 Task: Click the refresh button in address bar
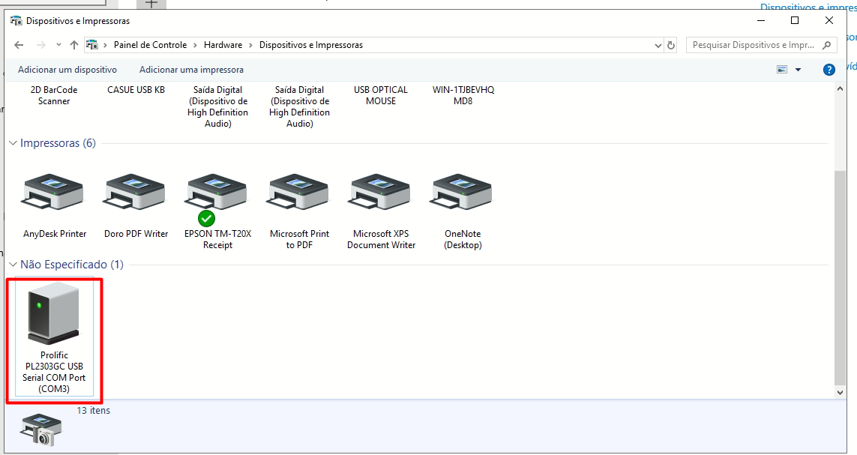click(671, 45)
